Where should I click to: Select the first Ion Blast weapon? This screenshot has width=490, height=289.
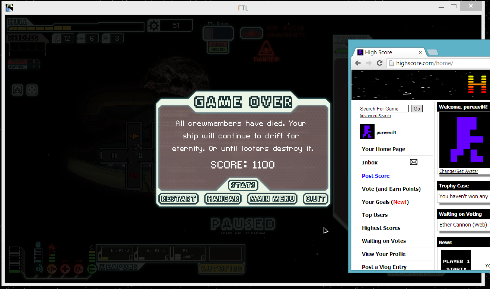click(x=116, y=254)
